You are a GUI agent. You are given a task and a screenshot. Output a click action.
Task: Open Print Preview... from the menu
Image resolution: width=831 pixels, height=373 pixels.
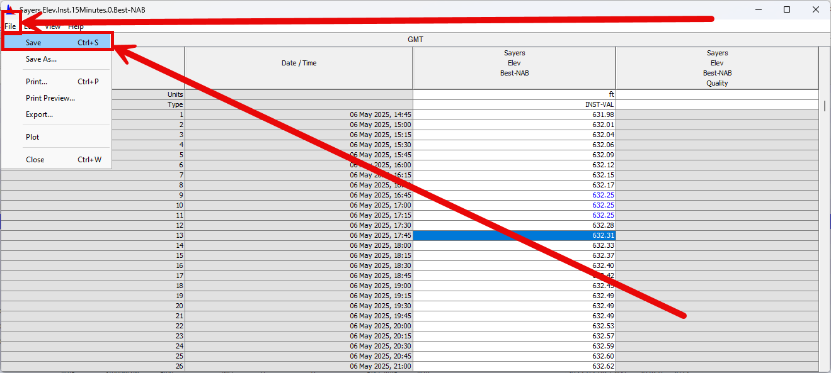pos(50,98)
